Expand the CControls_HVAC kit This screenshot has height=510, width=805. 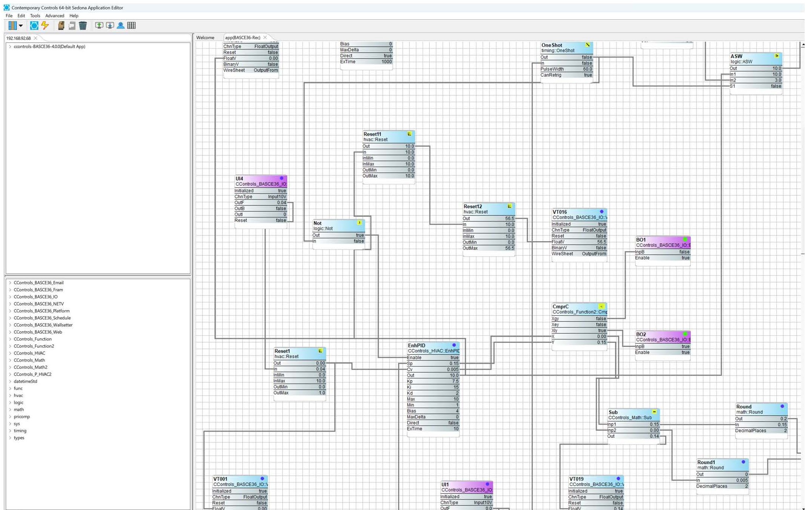[x=10, y=353]
